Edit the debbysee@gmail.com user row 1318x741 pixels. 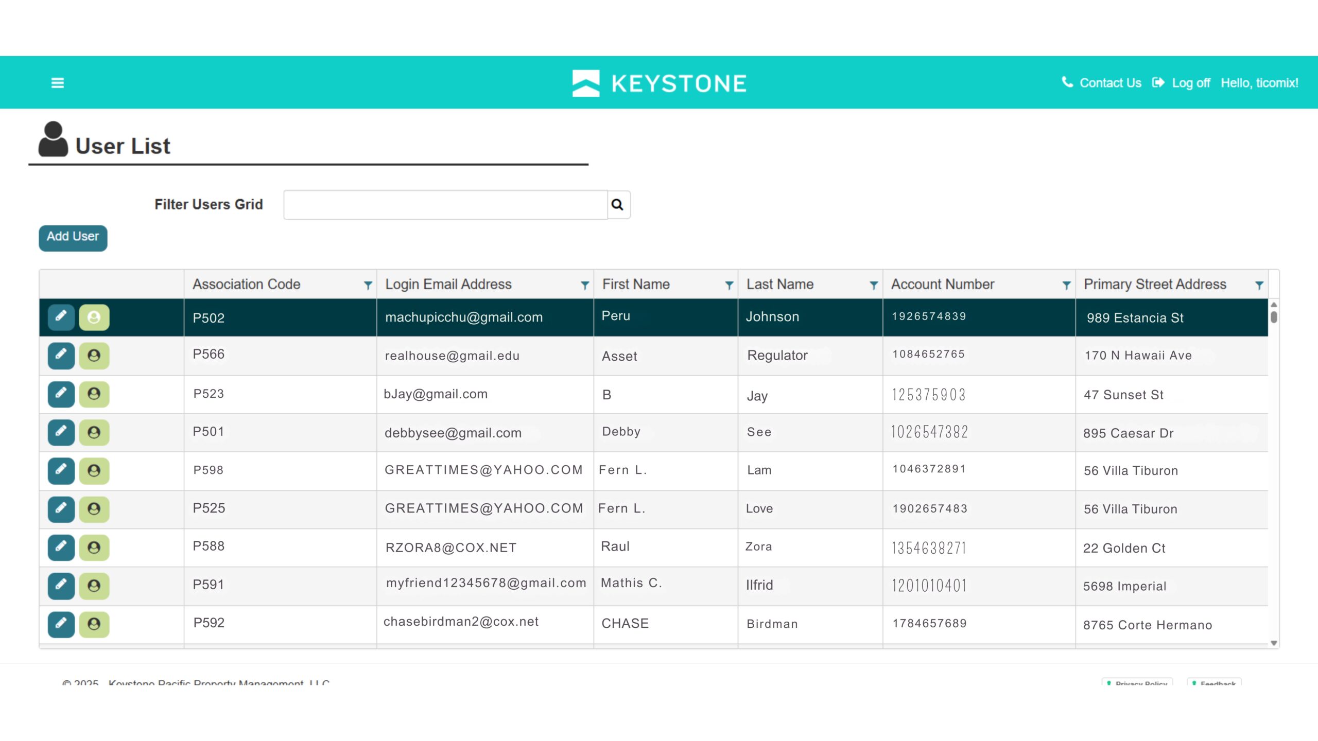coord(61,432)
